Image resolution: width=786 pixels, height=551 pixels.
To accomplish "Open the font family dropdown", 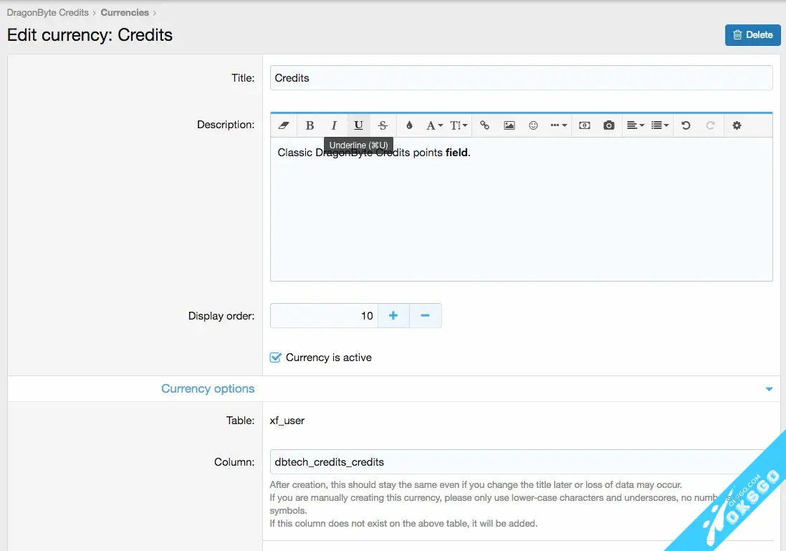I will click(x=434, y=125).
